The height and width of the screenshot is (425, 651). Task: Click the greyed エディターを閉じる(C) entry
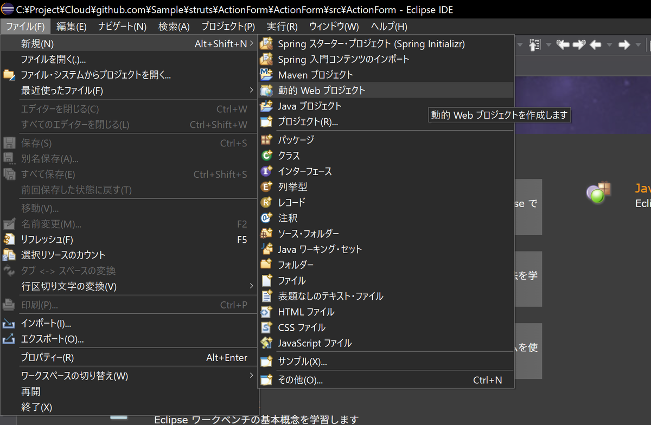click(x=129, y=109)
